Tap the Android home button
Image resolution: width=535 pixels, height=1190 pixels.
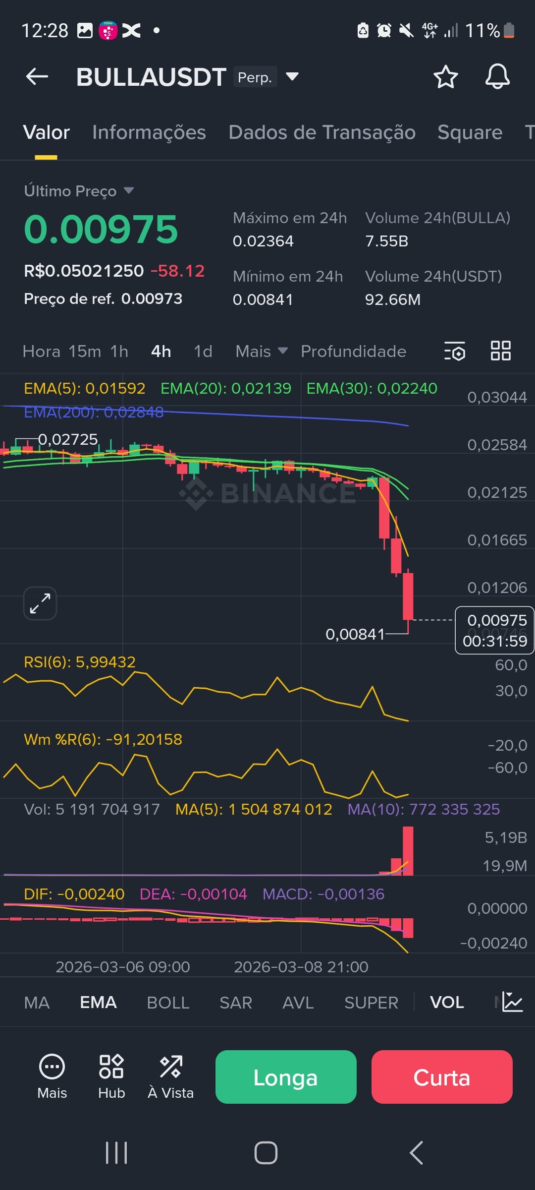coord(266,1153)
